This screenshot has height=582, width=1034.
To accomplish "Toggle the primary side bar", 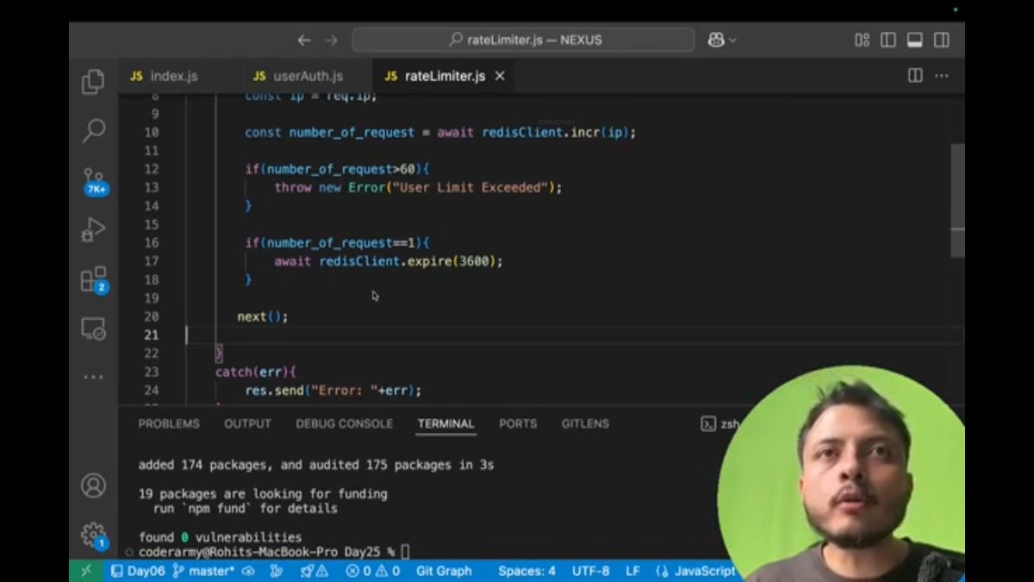I will tap(888, 40).
